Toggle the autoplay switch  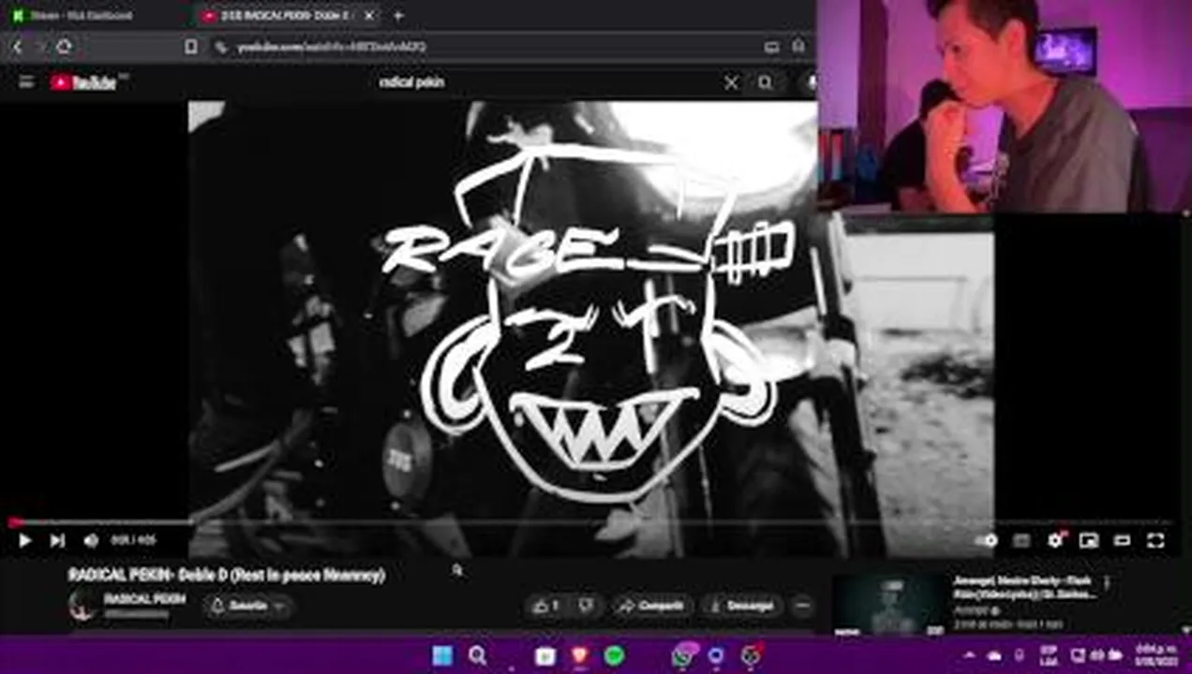point(987,540)
